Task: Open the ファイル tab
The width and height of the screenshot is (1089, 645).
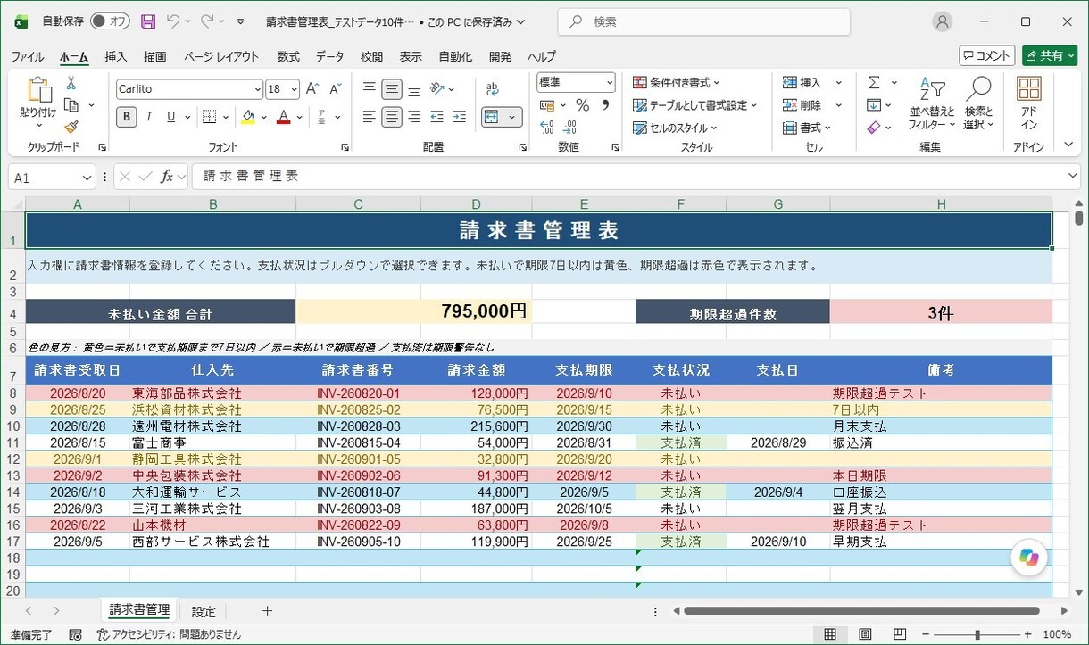Action: 28,56
